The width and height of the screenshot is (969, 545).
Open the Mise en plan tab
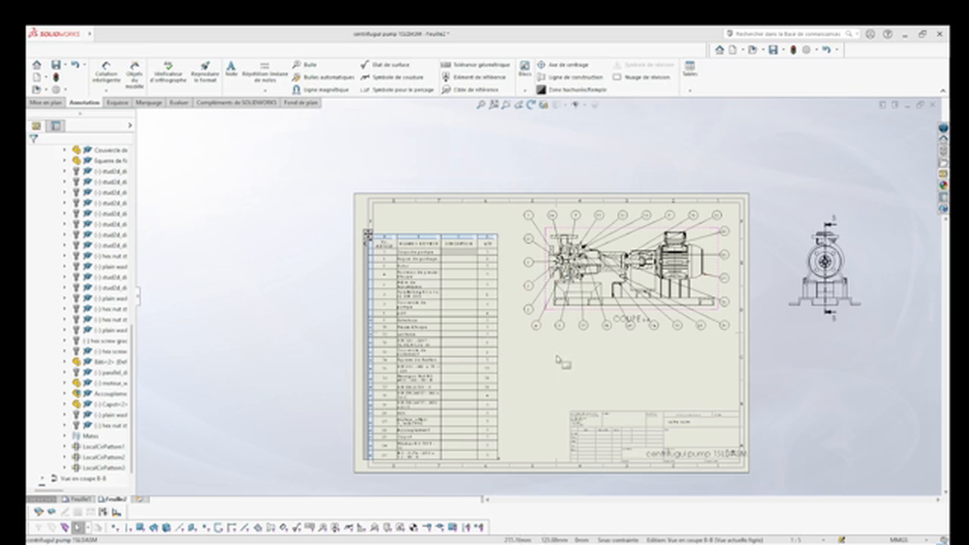[45, 102]
